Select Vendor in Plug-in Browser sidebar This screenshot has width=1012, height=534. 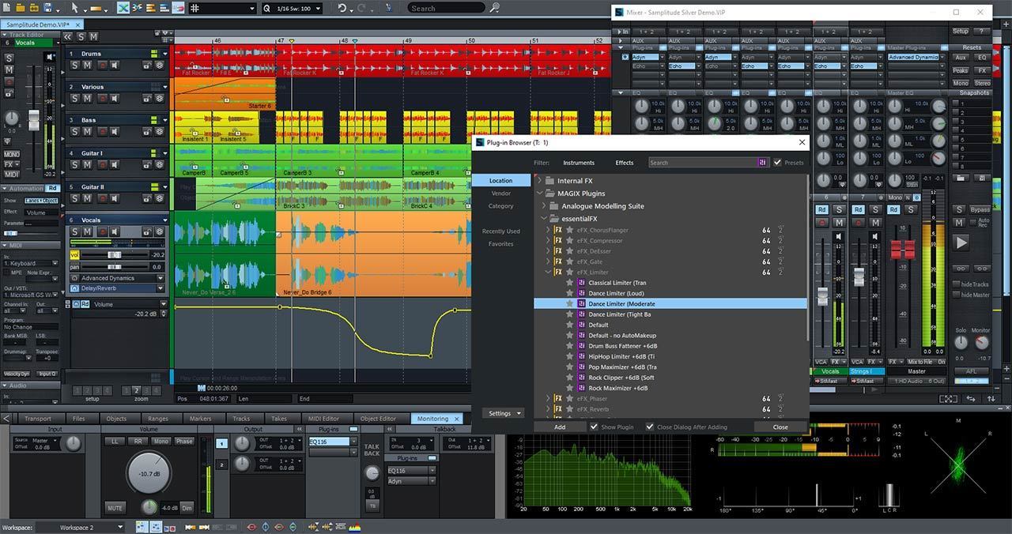pyautogui.click(x=500, y=193)
